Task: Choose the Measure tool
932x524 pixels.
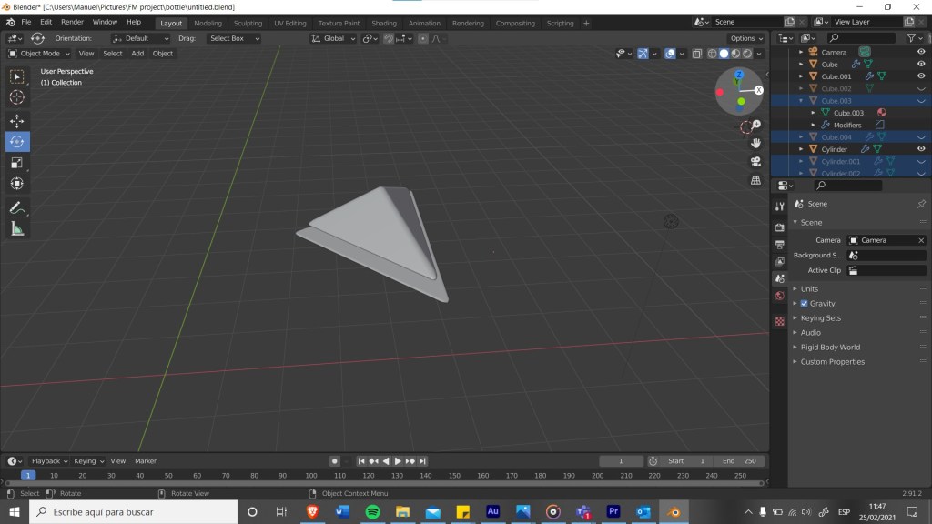Action: [16, 229]
